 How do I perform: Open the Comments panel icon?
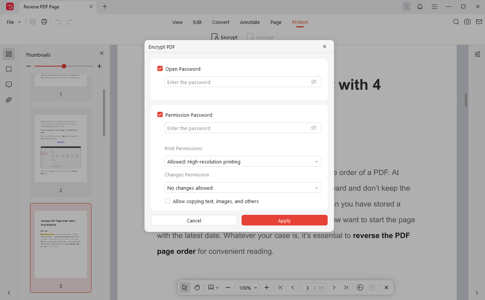point(9,84)
